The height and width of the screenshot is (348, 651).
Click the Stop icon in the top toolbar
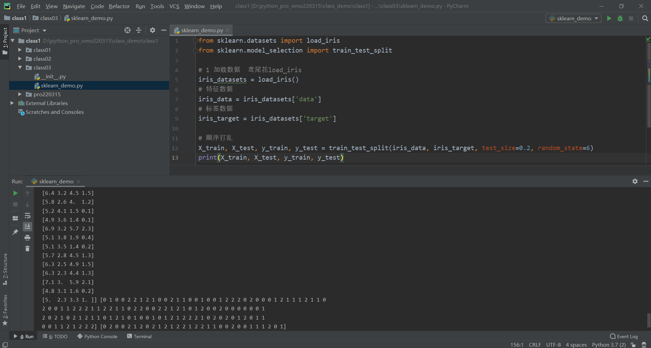[x=631, y=18]
